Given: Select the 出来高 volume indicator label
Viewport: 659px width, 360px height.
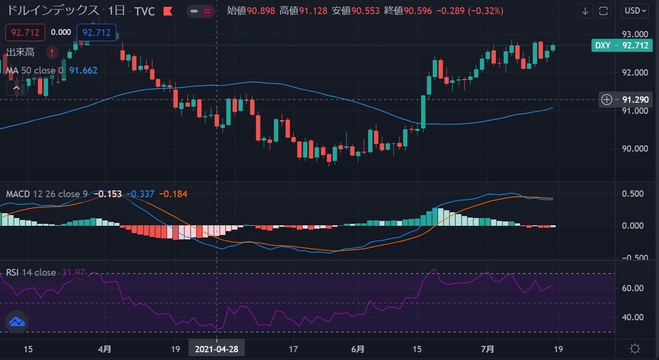Looking at the screenshot, I should point(21,53).
